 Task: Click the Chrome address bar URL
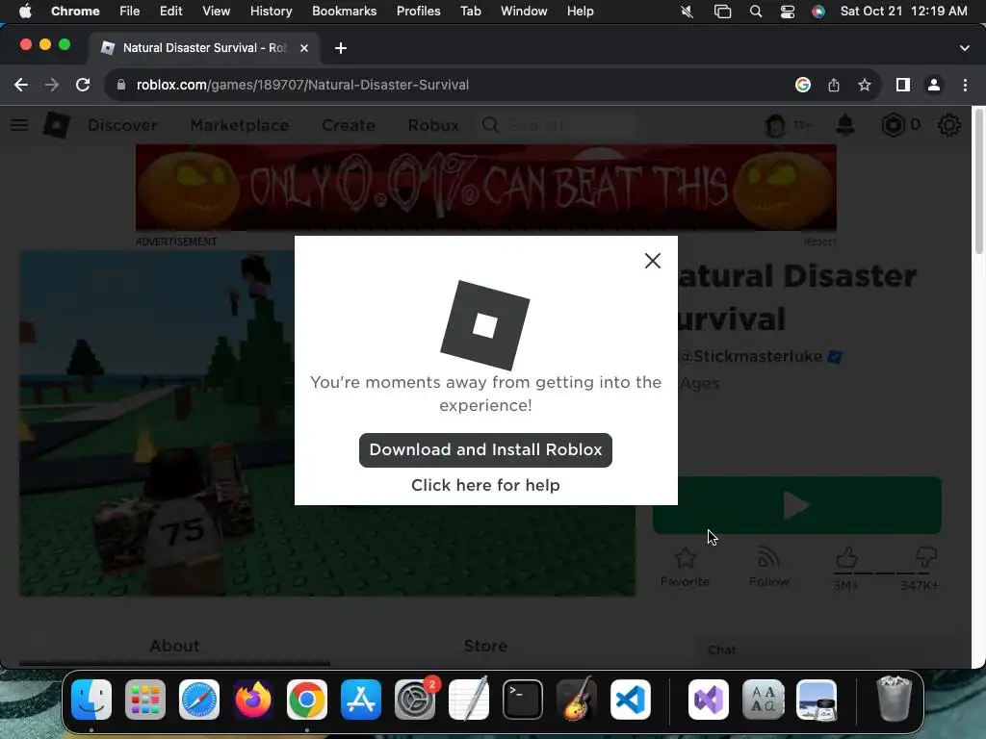(302, 85)
